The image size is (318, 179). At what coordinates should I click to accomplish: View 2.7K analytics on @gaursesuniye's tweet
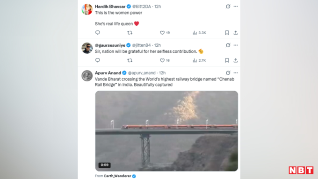[199, 60]
